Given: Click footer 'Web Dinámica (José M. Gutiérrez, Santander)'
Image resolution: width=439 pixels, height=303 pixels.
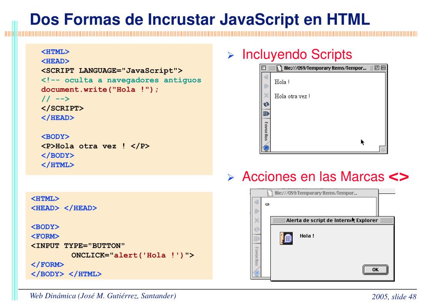Looking at the screenshot, I should click(x=103, y=296).
